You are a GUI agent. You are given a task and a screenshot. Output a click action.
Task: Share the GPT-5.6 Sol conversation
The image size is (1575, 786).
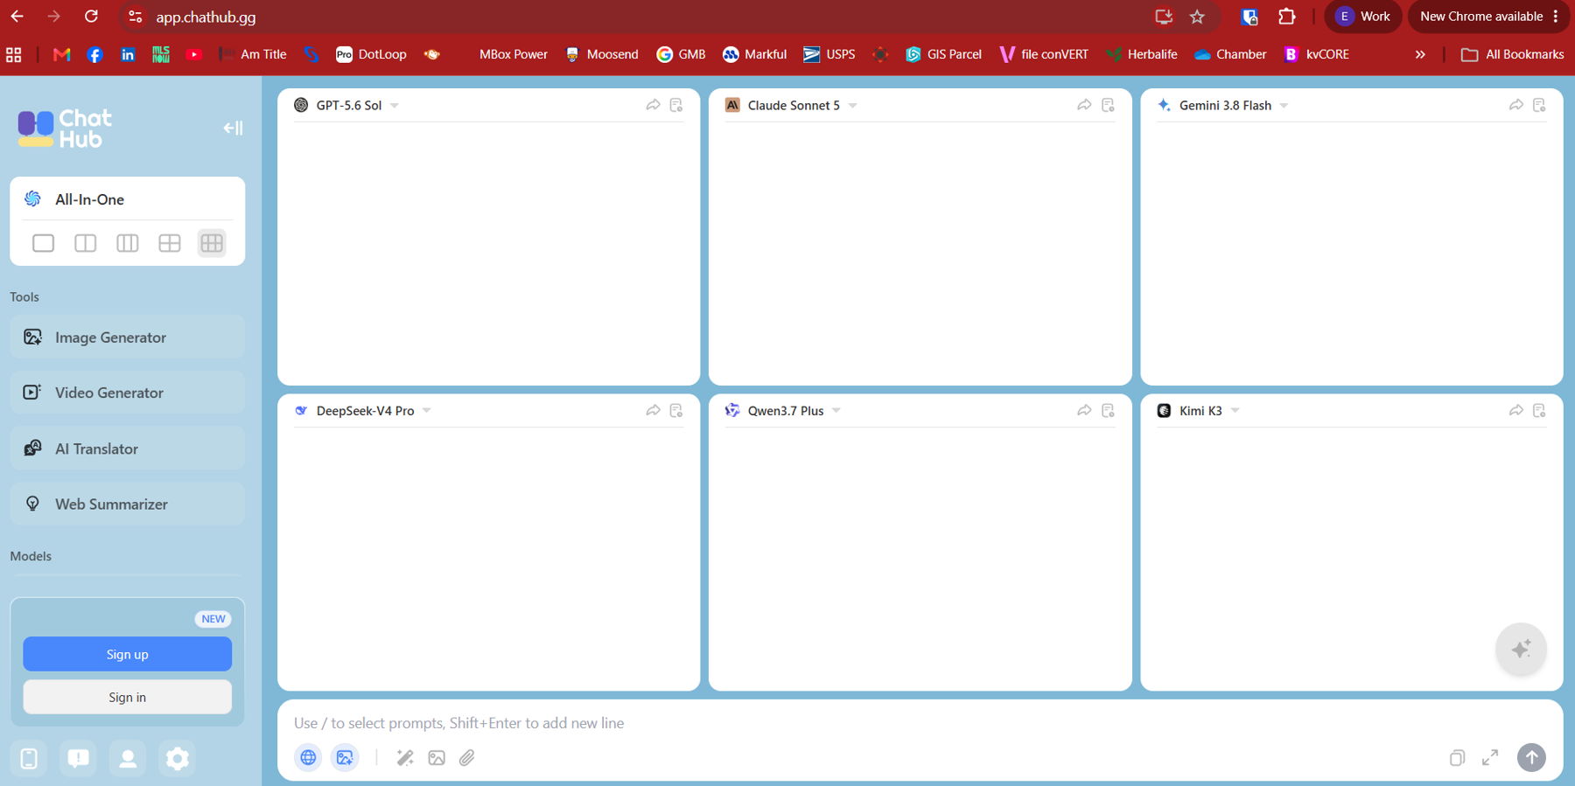(653, 105)
